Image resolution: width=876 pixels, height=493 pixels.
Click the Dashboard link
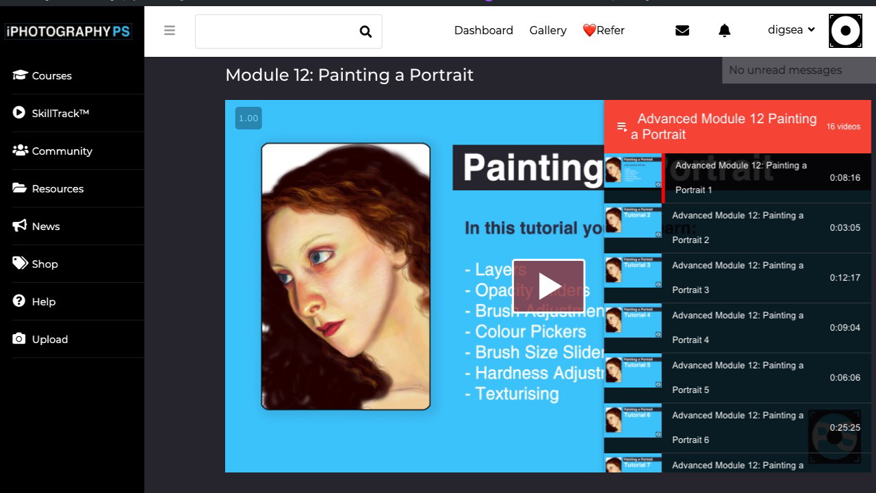483,30
